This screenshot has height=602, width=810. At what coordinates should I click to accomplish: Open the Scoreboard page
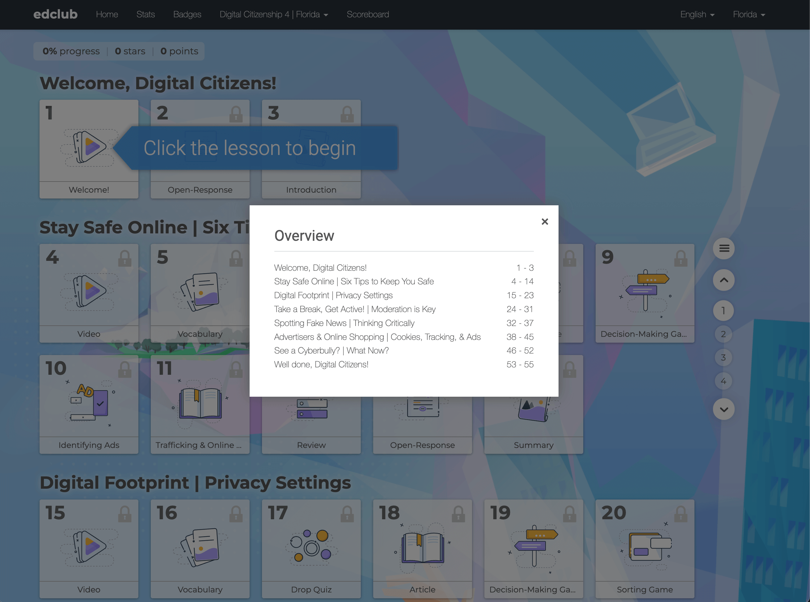point(368,15)
